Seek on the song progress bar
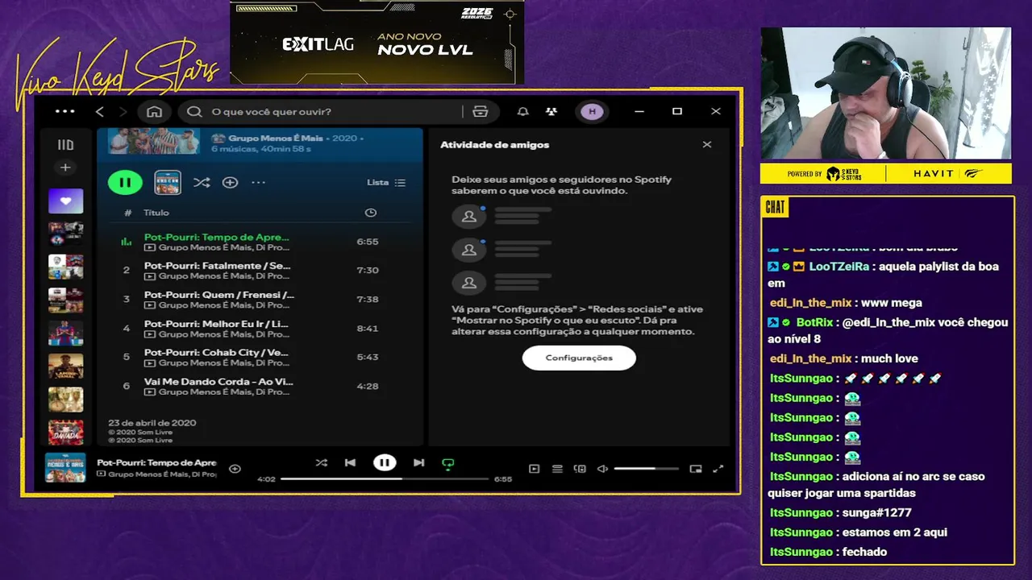 coord(385,478)
